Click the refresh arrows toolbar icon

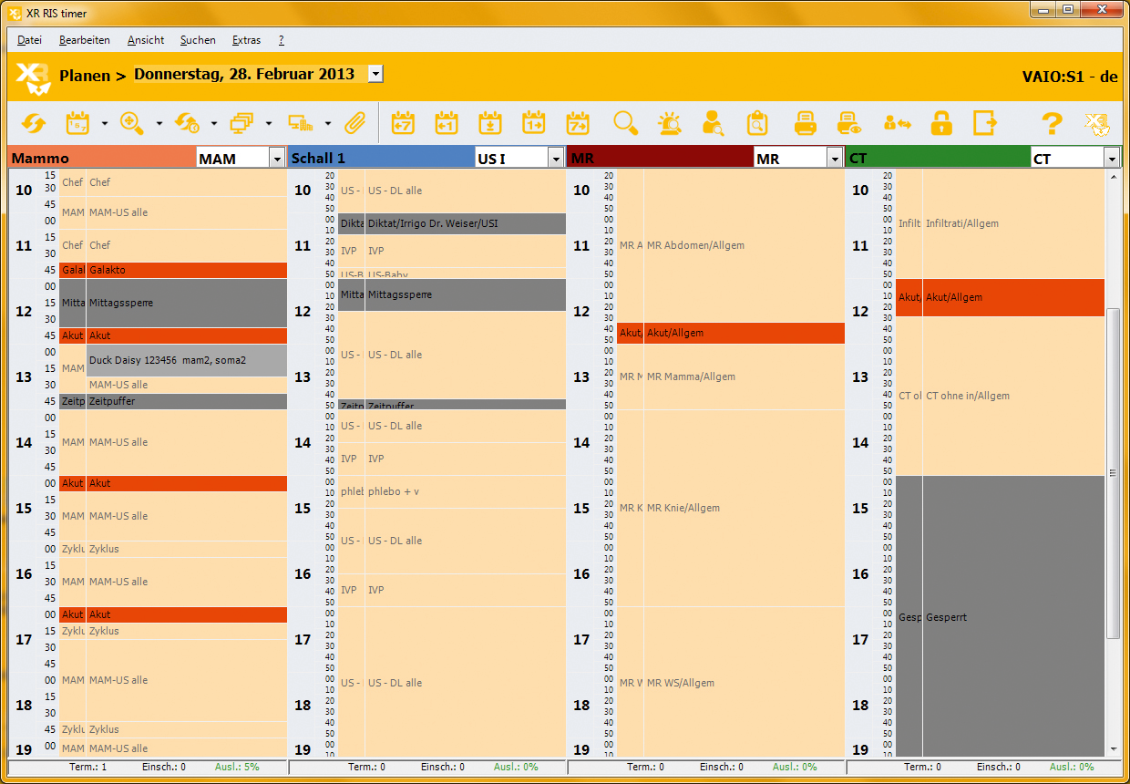(34, 123)
